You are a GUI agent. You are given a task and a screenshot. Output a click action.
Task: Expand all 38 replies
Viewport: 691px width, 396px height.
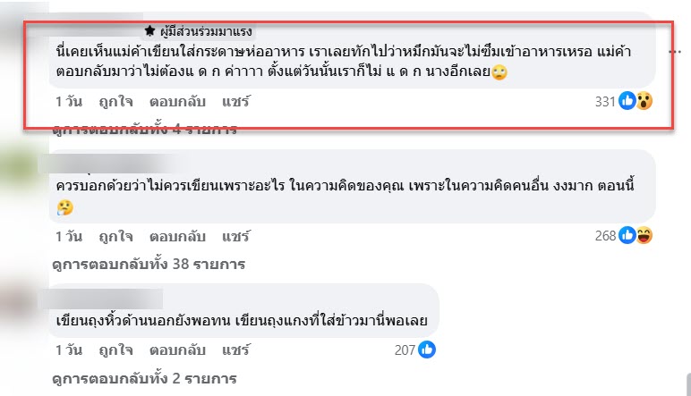click(x=149, y=264)
